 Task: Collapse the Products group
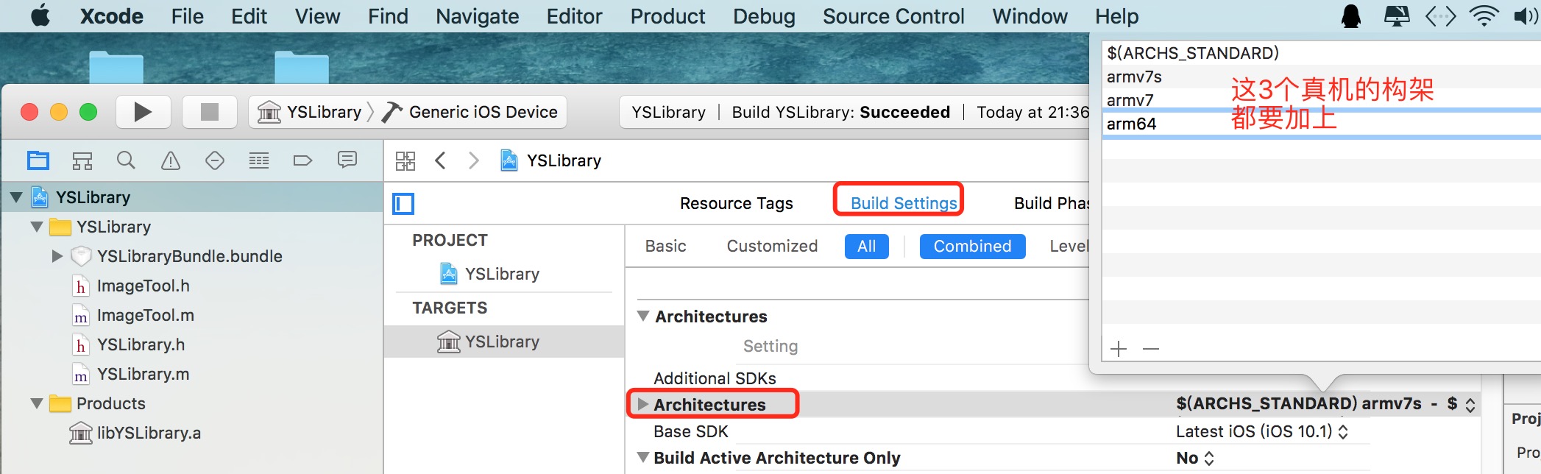click(x=37, y=403)
